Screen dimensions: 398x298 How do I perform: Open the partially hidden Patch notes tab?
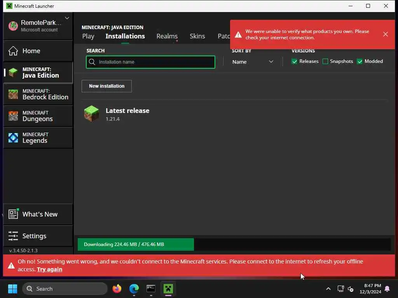[x=223, y=36]
